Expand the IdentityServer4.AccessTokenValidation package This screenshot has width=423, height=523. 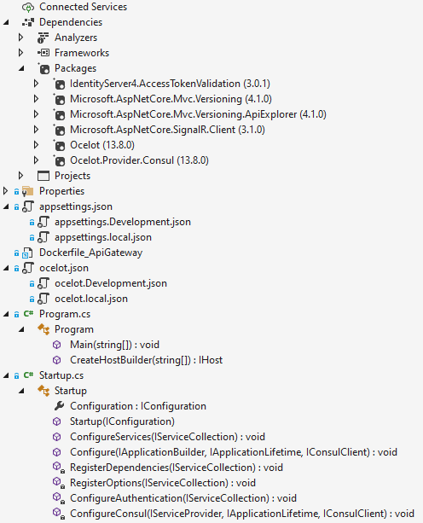click(x=36, y=84)
